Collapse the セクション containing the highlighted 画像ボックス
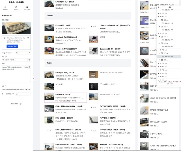This screenshot has height=151, width=181. pos(158,50)
